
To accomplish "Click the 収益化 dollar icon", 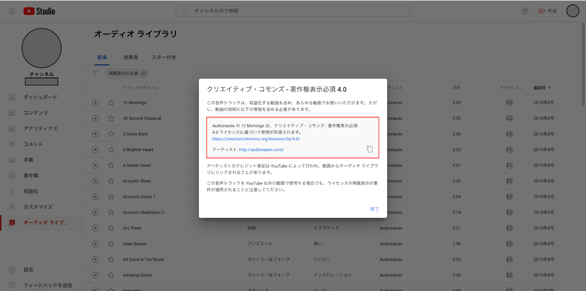I will click(12, 191).
